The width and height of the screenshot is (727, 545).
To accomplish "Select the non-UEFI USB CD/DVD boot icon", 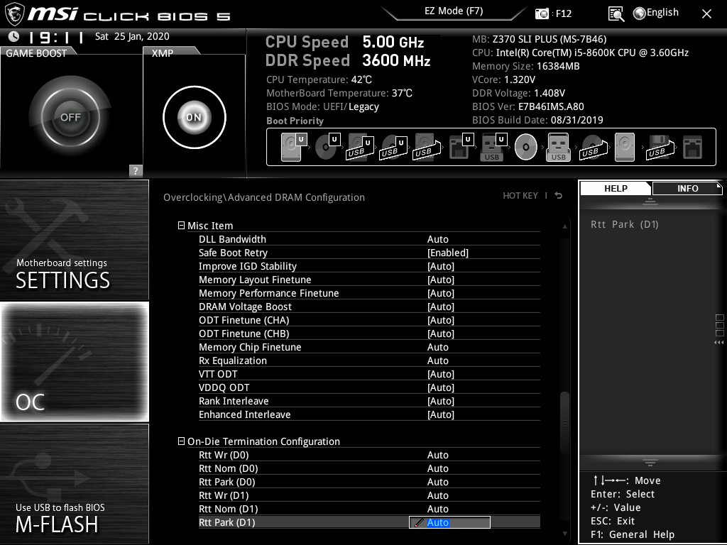I will pos(593,148).
